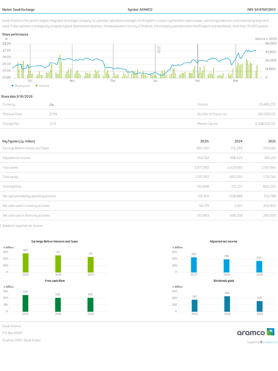The width and height of the screenshot is (278, 371).
Task: Click Net cash investing activities value 54,019
Action: pyautogui.click(x=204, y=206)
